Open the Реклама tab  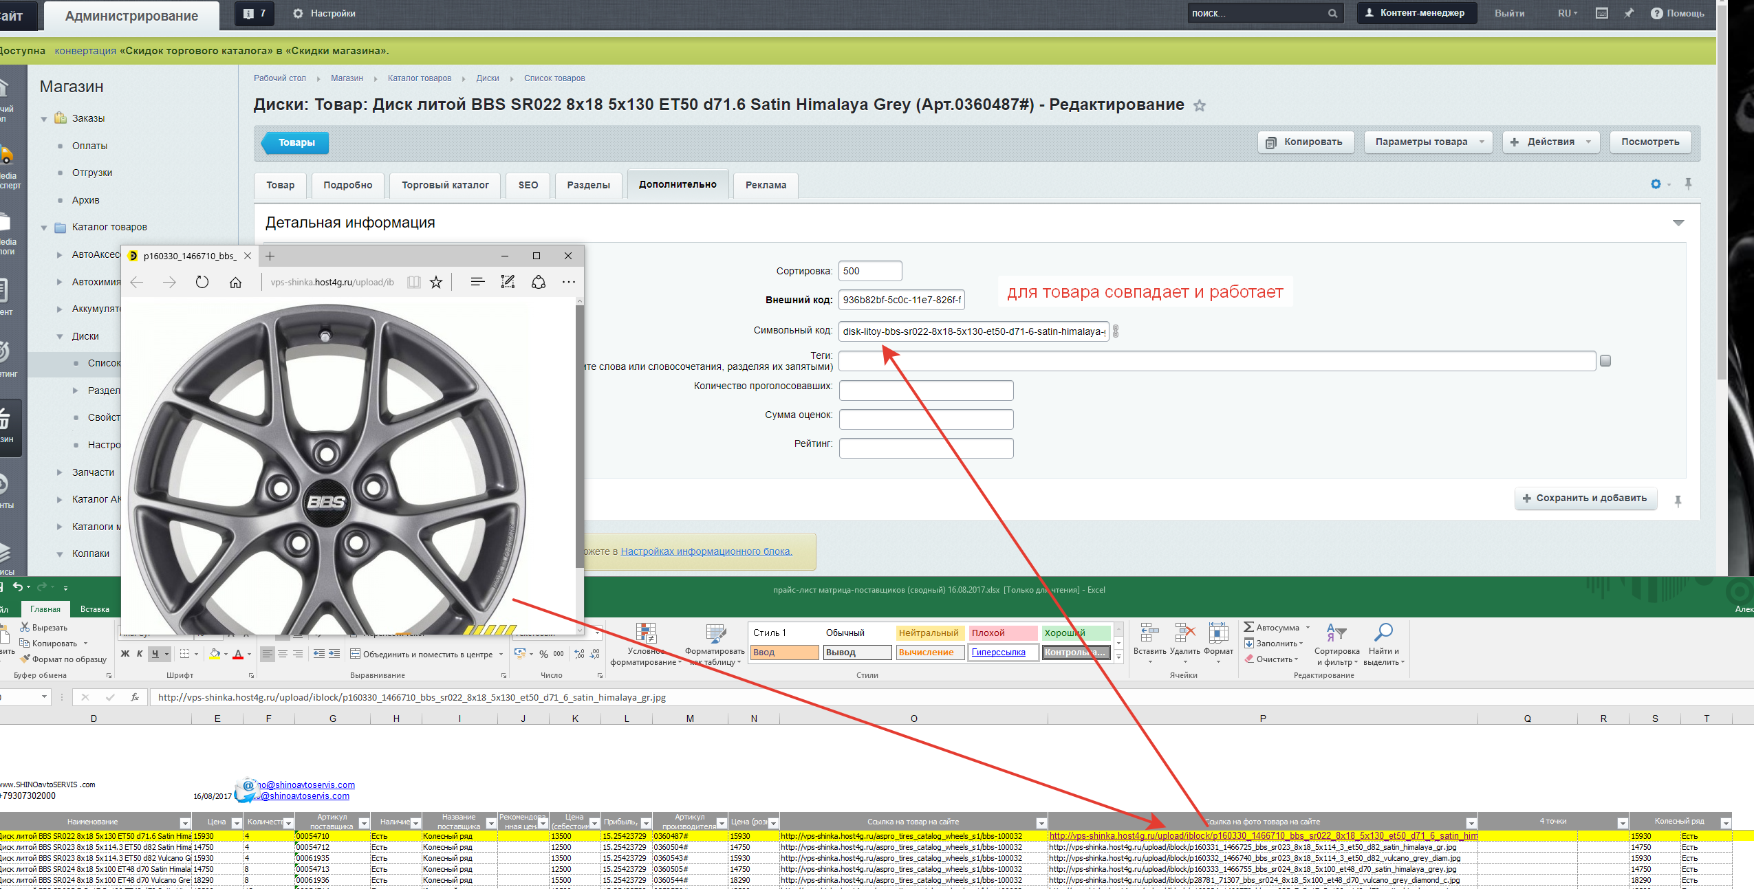[766, 185]
